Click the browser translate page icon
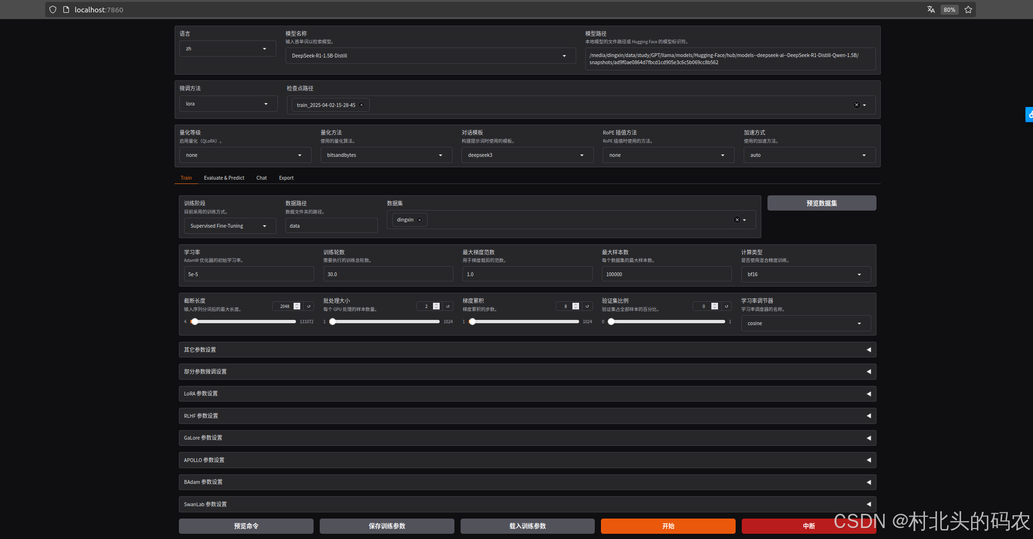Screen dimensions: 1033x539 (x=931, y=10)
